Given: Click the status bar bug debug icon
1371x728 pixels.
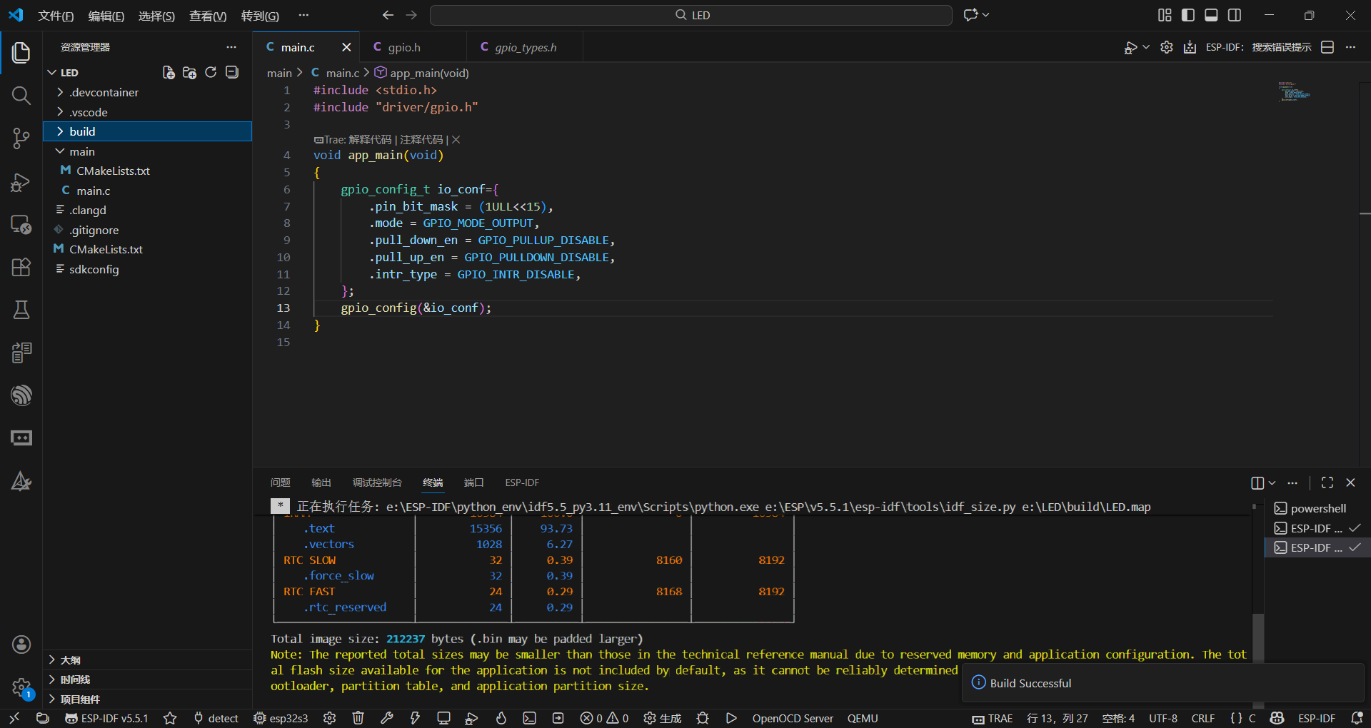Looking at the screenshot, I should click(703, 718).
